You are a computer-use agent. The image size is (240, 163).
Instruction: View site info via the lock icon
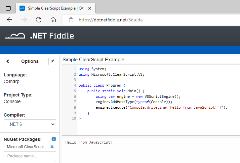point(71,20)
